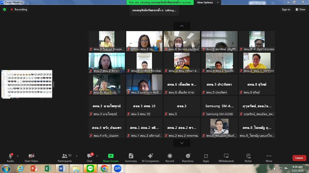309x173 pixels.
Task: Open the Whiteboards tool
Action: (226, 158)
